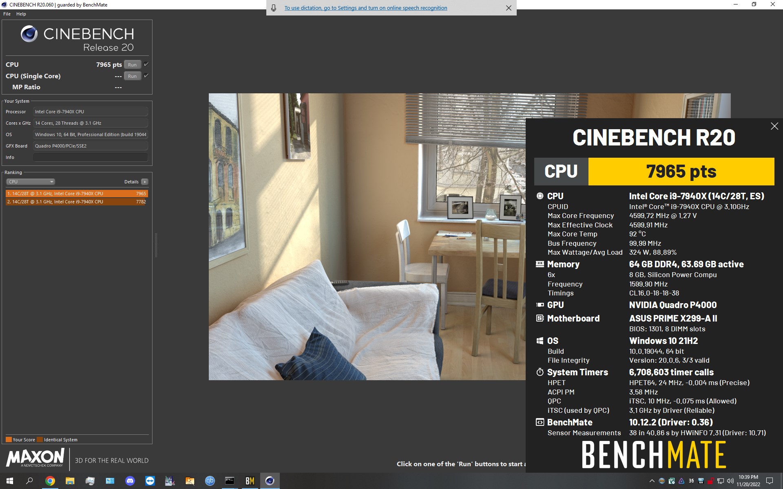Open TeamViewer from taskbar

point(150,481)
